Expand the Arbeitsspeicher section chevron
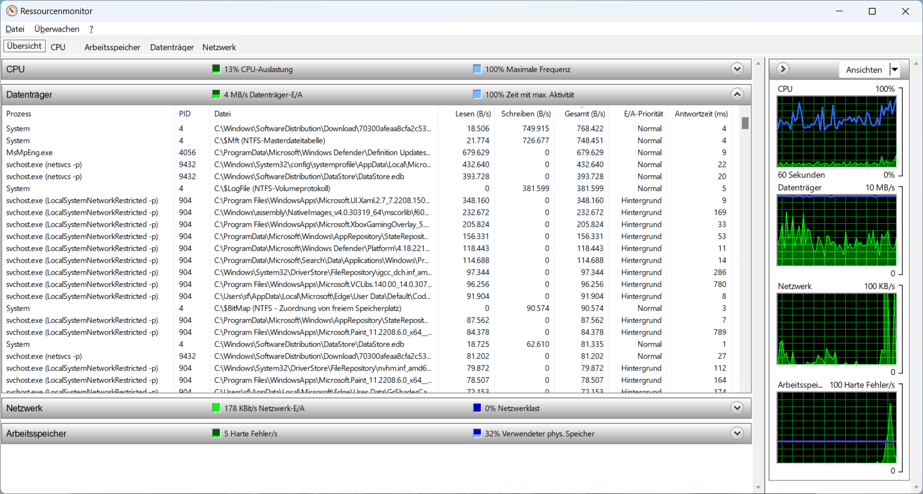This screenshot has height=494, width=923. tap(737, 433)
